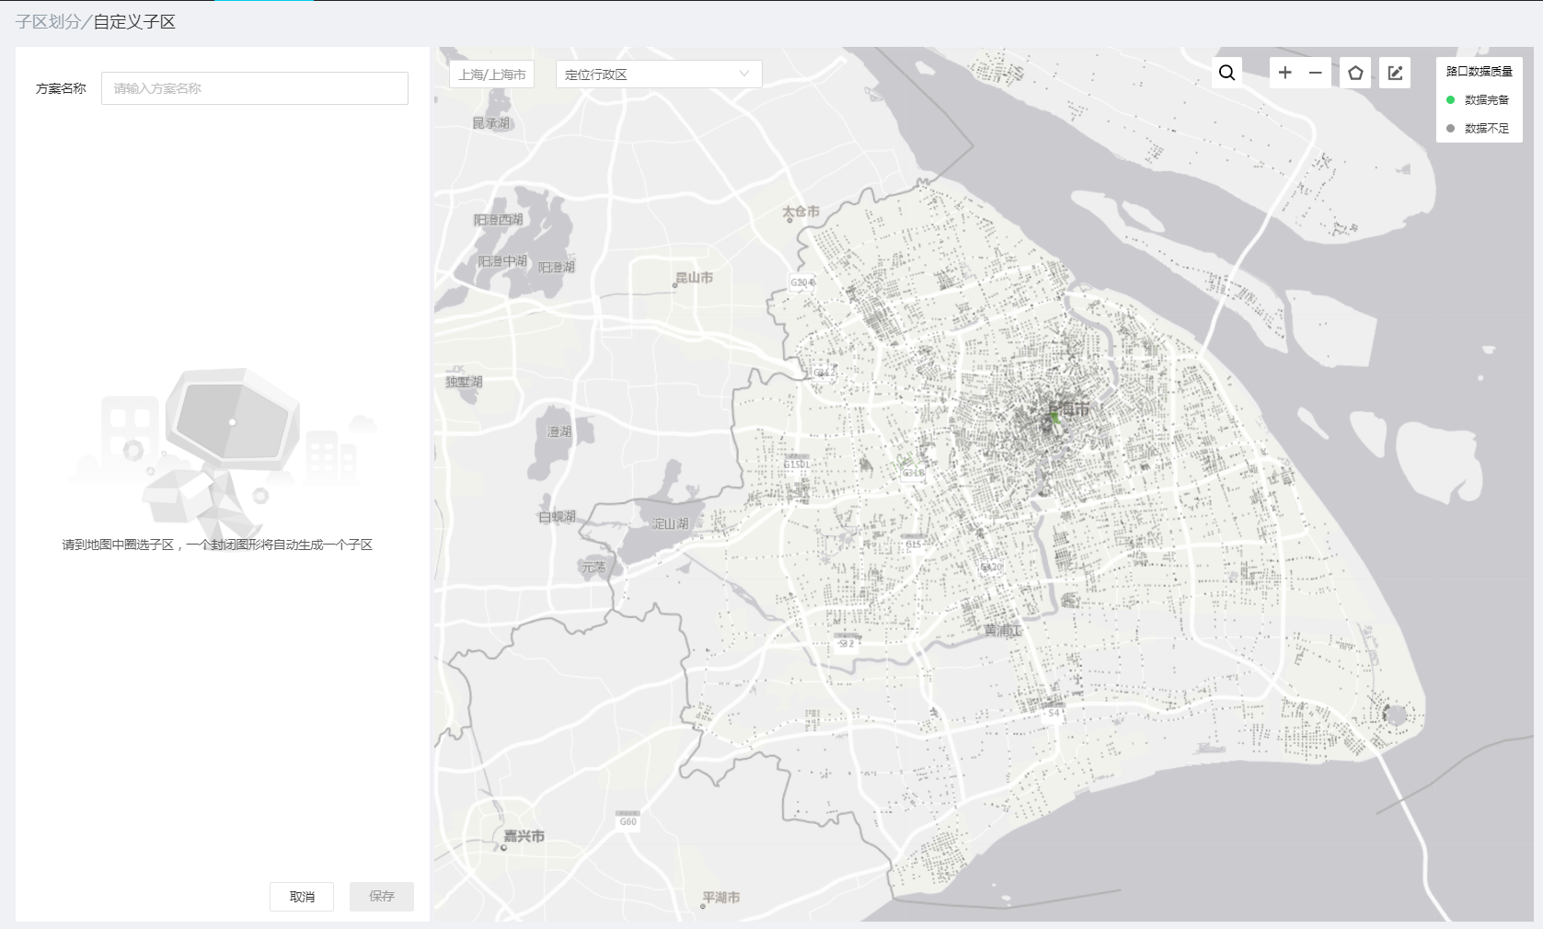
Task: Click the gray 数据不足 legend dot
Action: [1451, 128]
